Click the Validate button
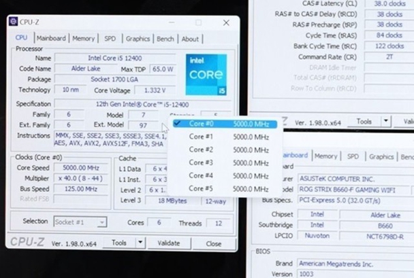This screenshot has width=414, height=278. click(169, 243)
